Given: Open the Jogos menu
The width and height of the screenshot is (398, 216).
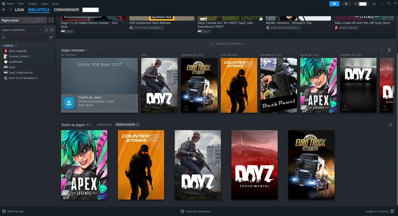Looking at the screenshot, I should [x=45, y=4].
